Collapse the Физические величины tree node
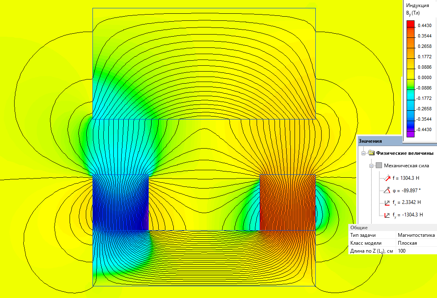 tap(363, 153)
